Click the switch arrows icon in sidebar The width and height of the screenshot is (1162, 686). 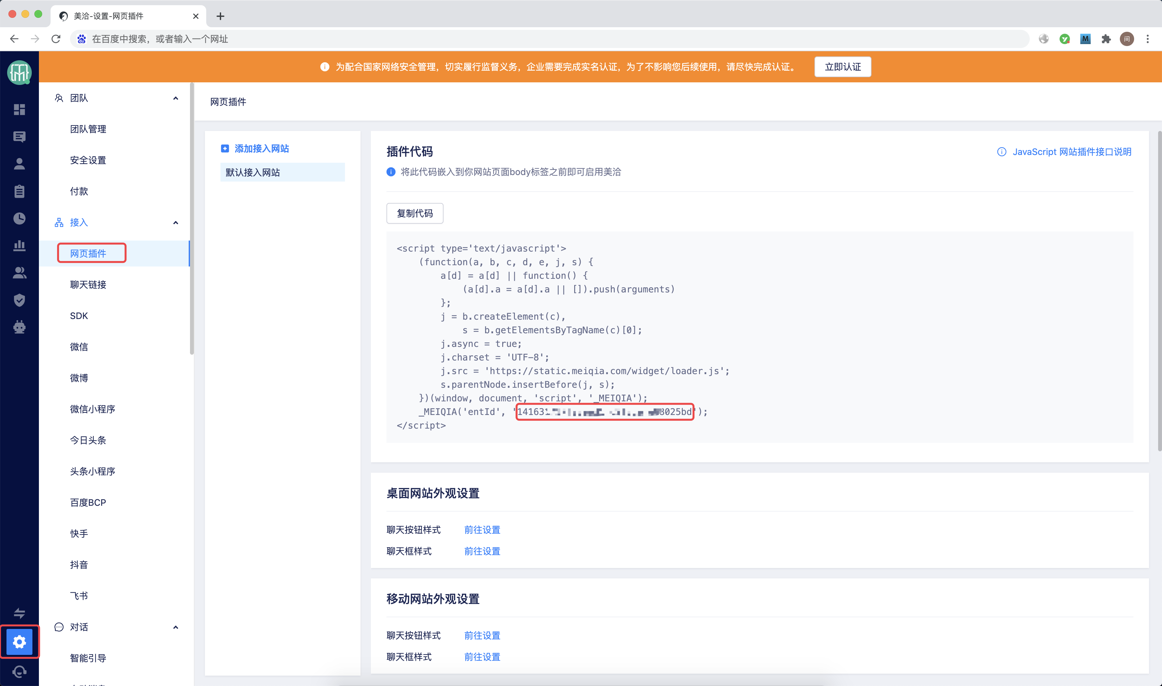coord(19,613)
